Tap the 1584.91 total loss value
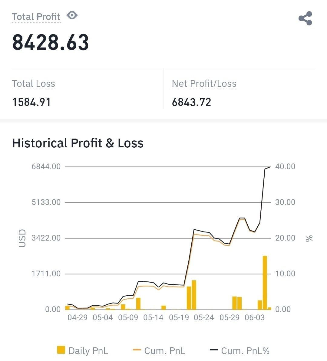The width and height of the screenshot is (327, 361). [x=31, y=102]
